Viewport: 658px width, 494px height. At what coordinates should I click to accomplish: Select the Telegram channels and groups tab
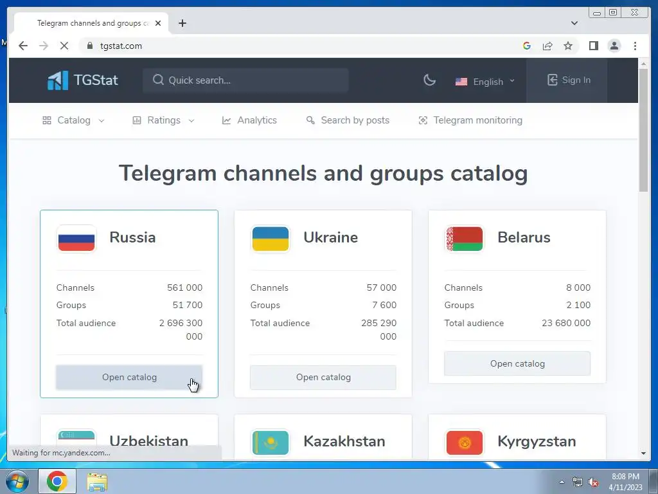(x=91, y=23)
